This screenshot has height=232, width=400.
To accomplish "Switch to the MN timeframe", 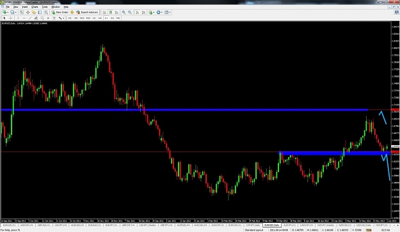I will coord(118,18).
